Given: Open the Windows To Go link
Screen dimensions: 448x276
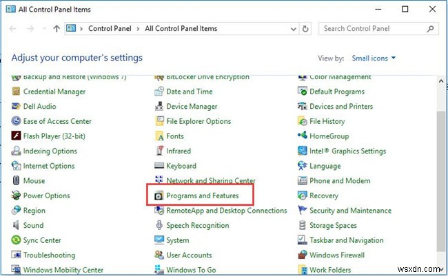Looking at the screenshot, I should (191, 270).
